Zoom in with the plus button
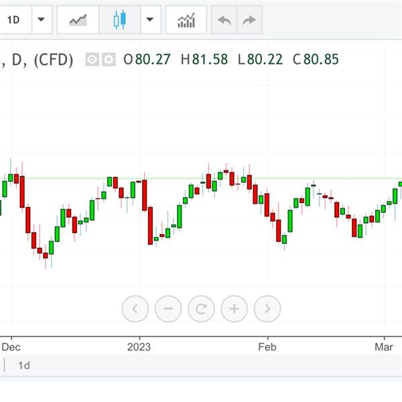Viewport: 402px width, 402px height. pyautogui.click(x=234, y=309)
